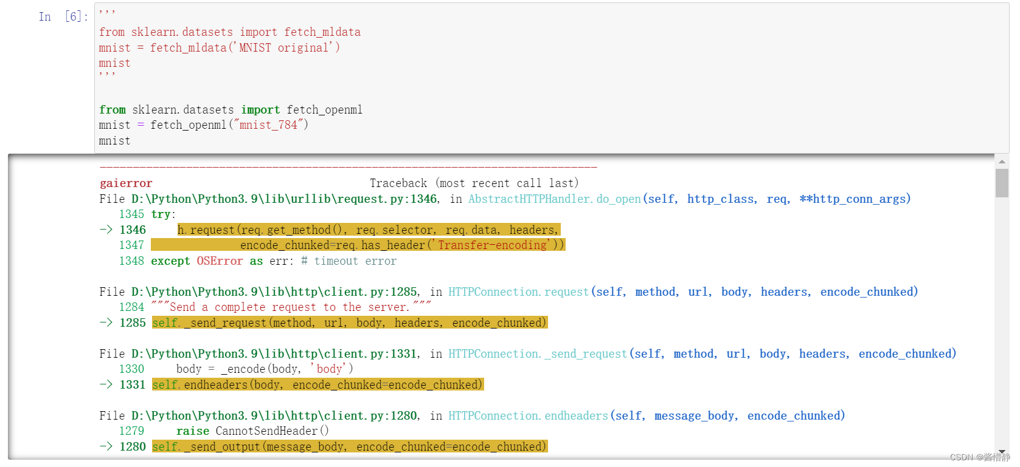This screenshot has height=467, width=1020.
Task: Click the arrow marker beside line 1331
Action: pyautogui.click(x=106, y=384)
